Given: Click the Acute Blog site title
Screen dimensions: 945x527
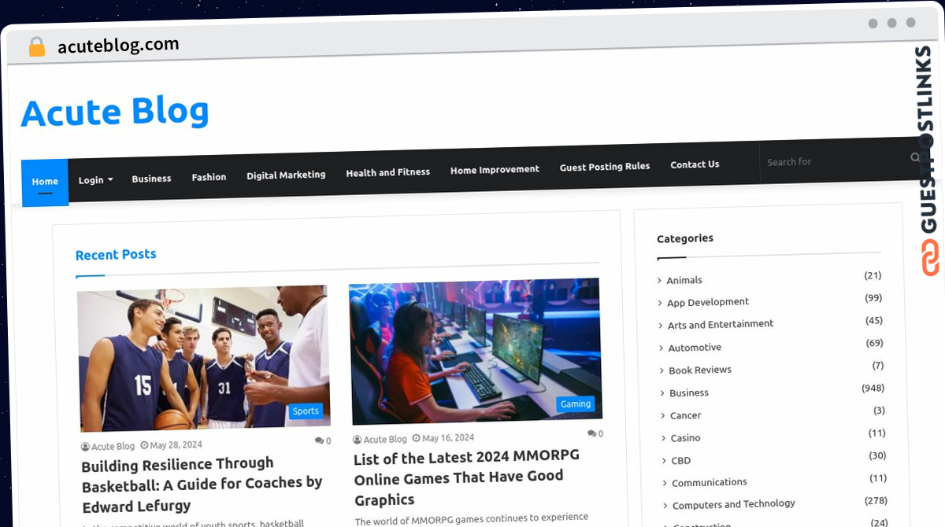Looking at the screenshot, I should click(x=115, y=112).
